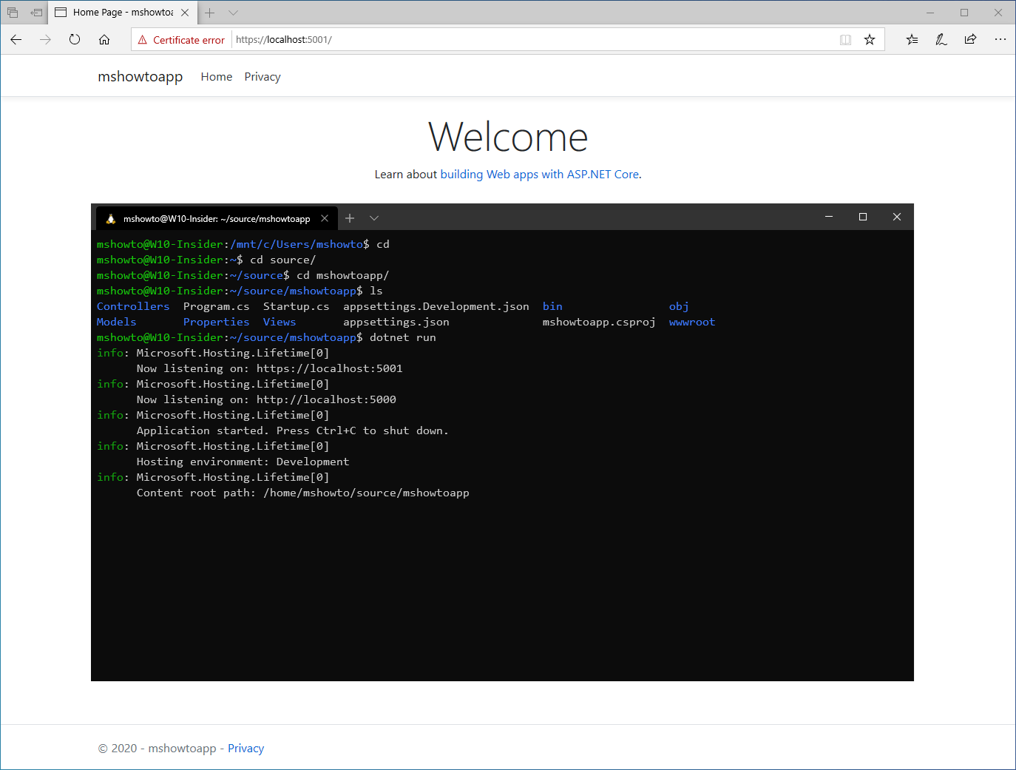Click 'dotnet run' command text
This screenshot has height=770, width=1016.
tap(403, 337)
